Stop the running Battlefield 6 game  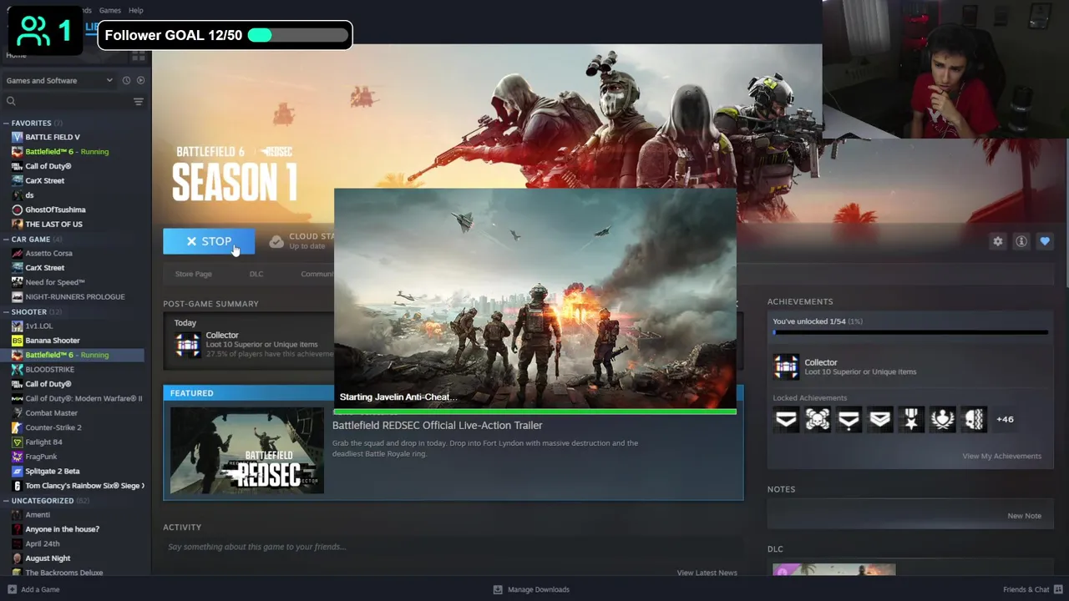[x=209, y=241]
